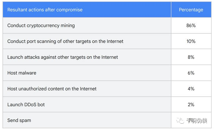Select the "Resultant actions after compromise" header
This screenshot has width=214, height=130.
pos(45,10)
